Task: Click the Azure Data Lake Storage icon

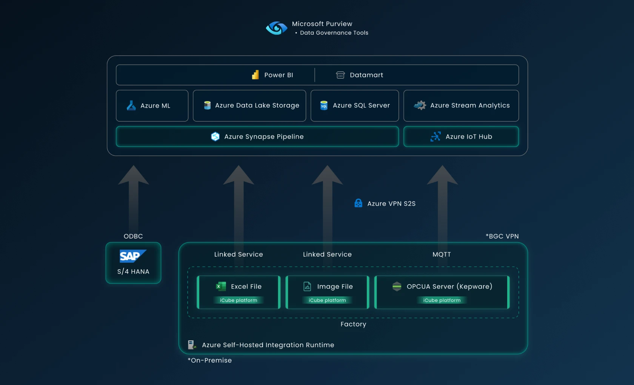Action: [x=207, y=105]
